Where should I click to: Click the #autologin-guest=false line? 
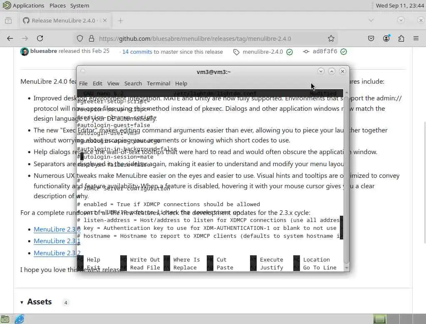(x=113, y=125)
